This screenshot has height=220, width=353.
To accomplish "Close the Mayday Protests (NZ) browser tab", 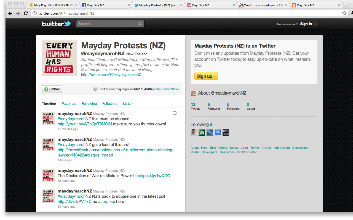I will click(181, 5).
